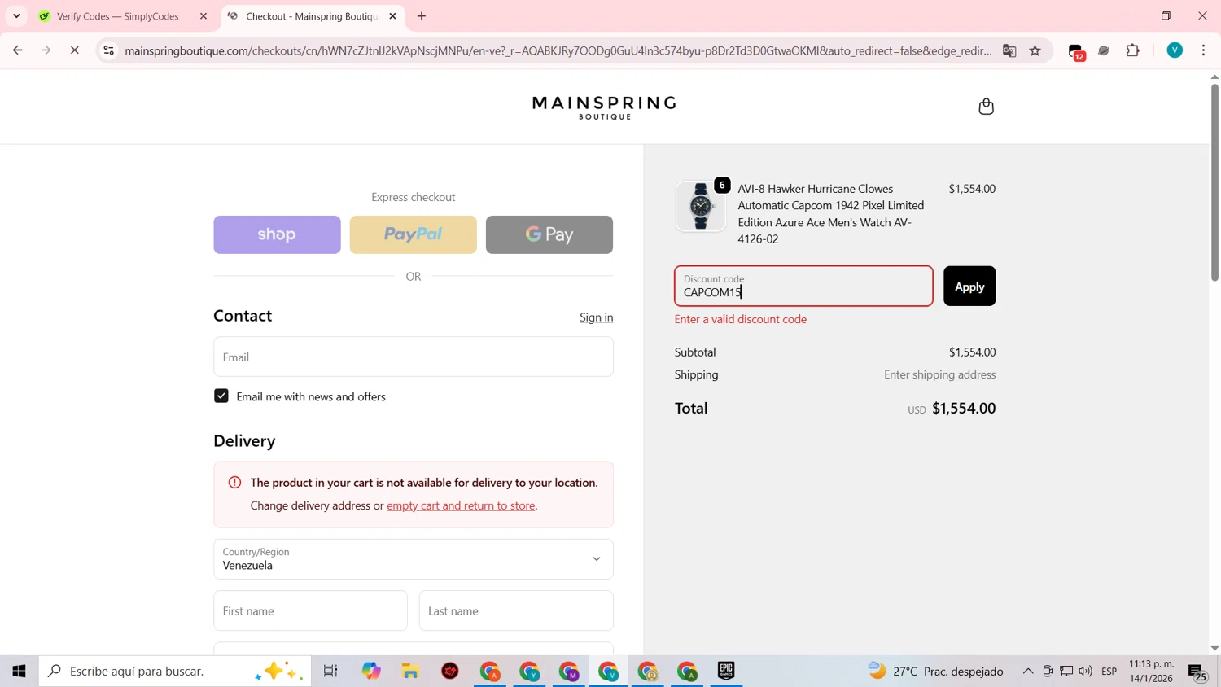Open the Extensions puzzle icon
The height and width of the screenshot is (687, 1221).
[1133, 50]
